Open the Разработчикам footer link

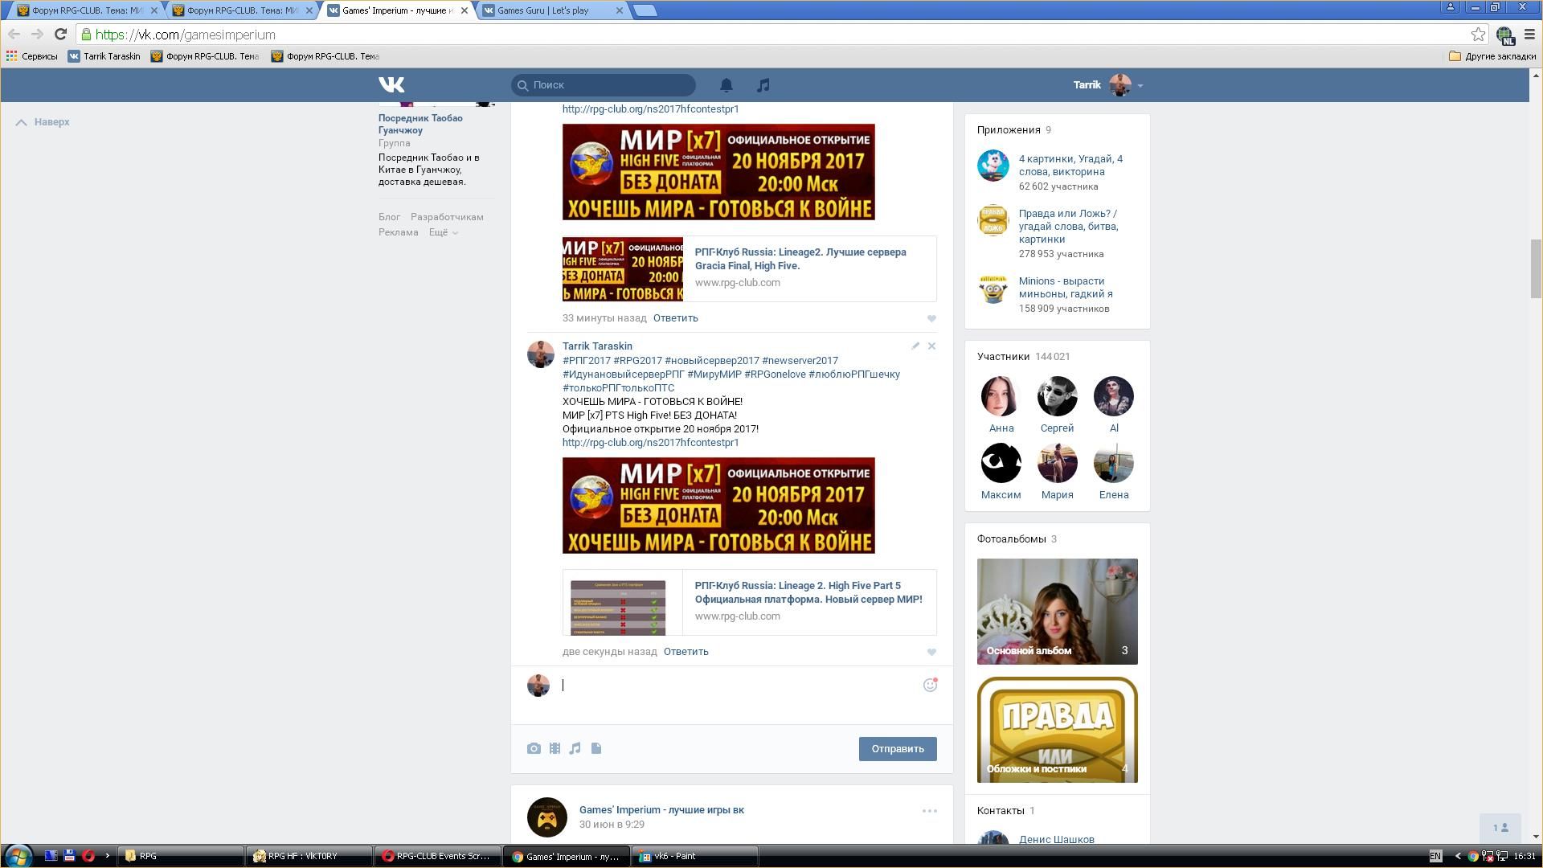pos(447,217)
